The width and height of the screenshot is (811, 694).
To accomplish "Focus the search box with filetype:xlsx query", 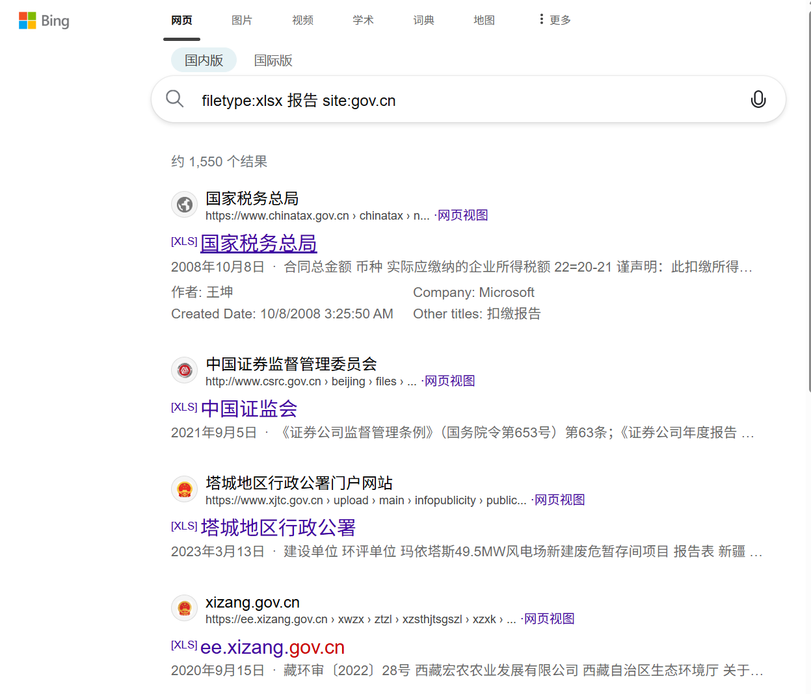I will 468,100.
